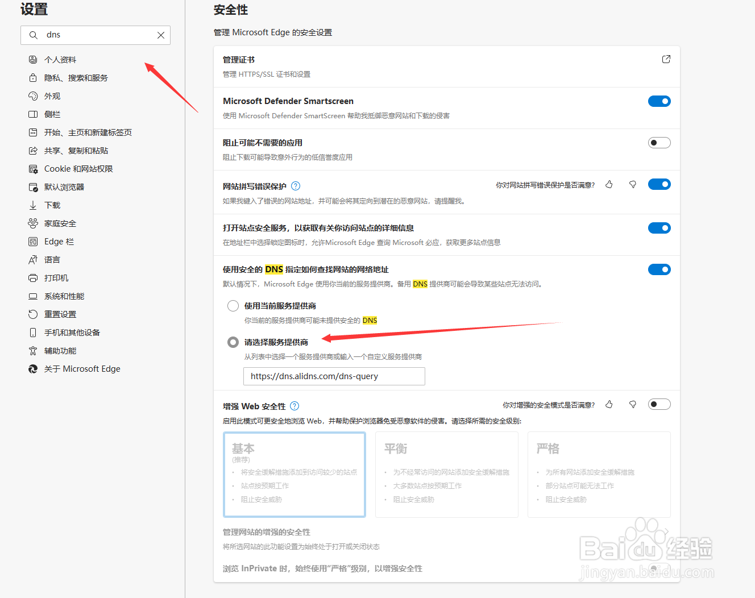The width and height of the screenshot is (755, 598).
Task: Toggle 网站拼写错误保护 switch
Action: coord(659,184)
